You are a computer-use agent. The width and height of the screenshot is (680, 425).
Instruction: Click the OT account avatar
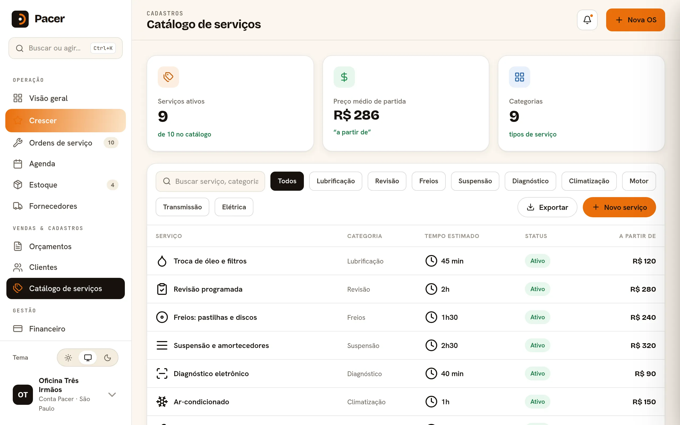23,394
